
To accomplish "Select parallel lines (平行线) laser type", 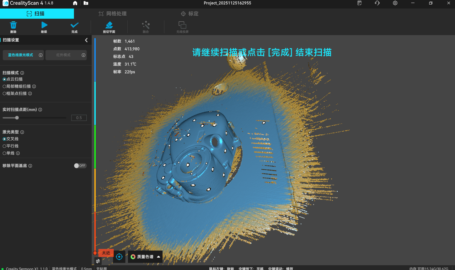I will tap(4, 146).
